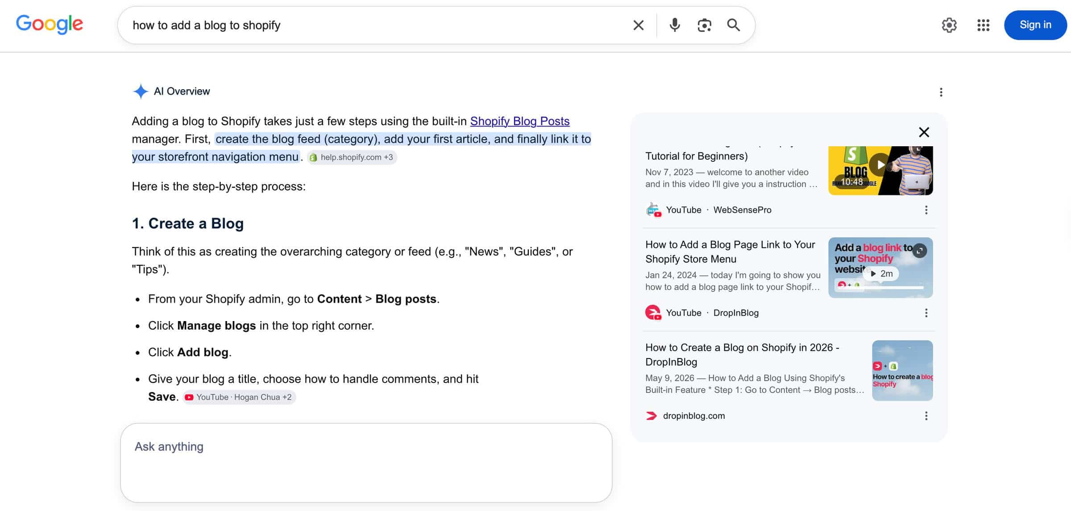Click the AI Overview sparkle icon
Screen dimensions: 1071x511
tap(140, 91)
